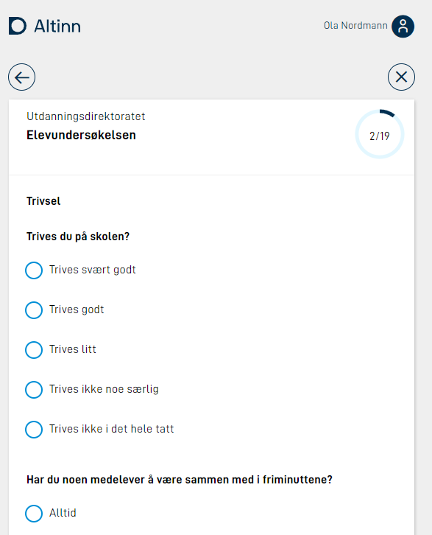432x535 pixels.
Task: Select 'Alltid' for the friminuttene question
Action: tap(34, 514)
